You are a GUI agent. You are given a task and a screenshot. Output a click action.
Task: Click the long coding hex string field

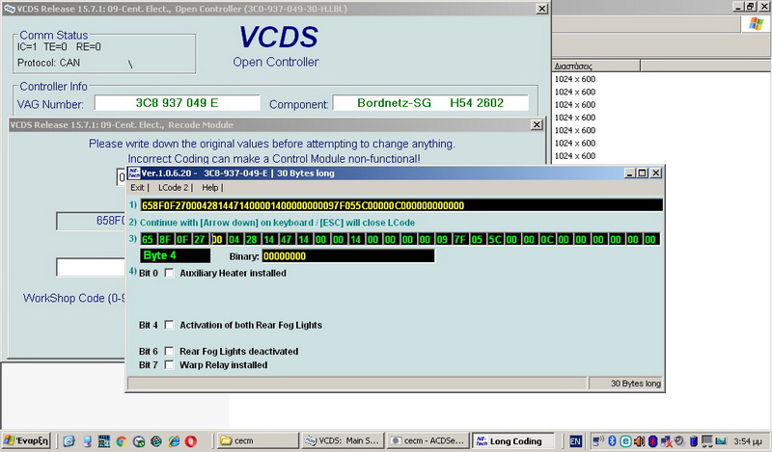[x=401, y=205]
